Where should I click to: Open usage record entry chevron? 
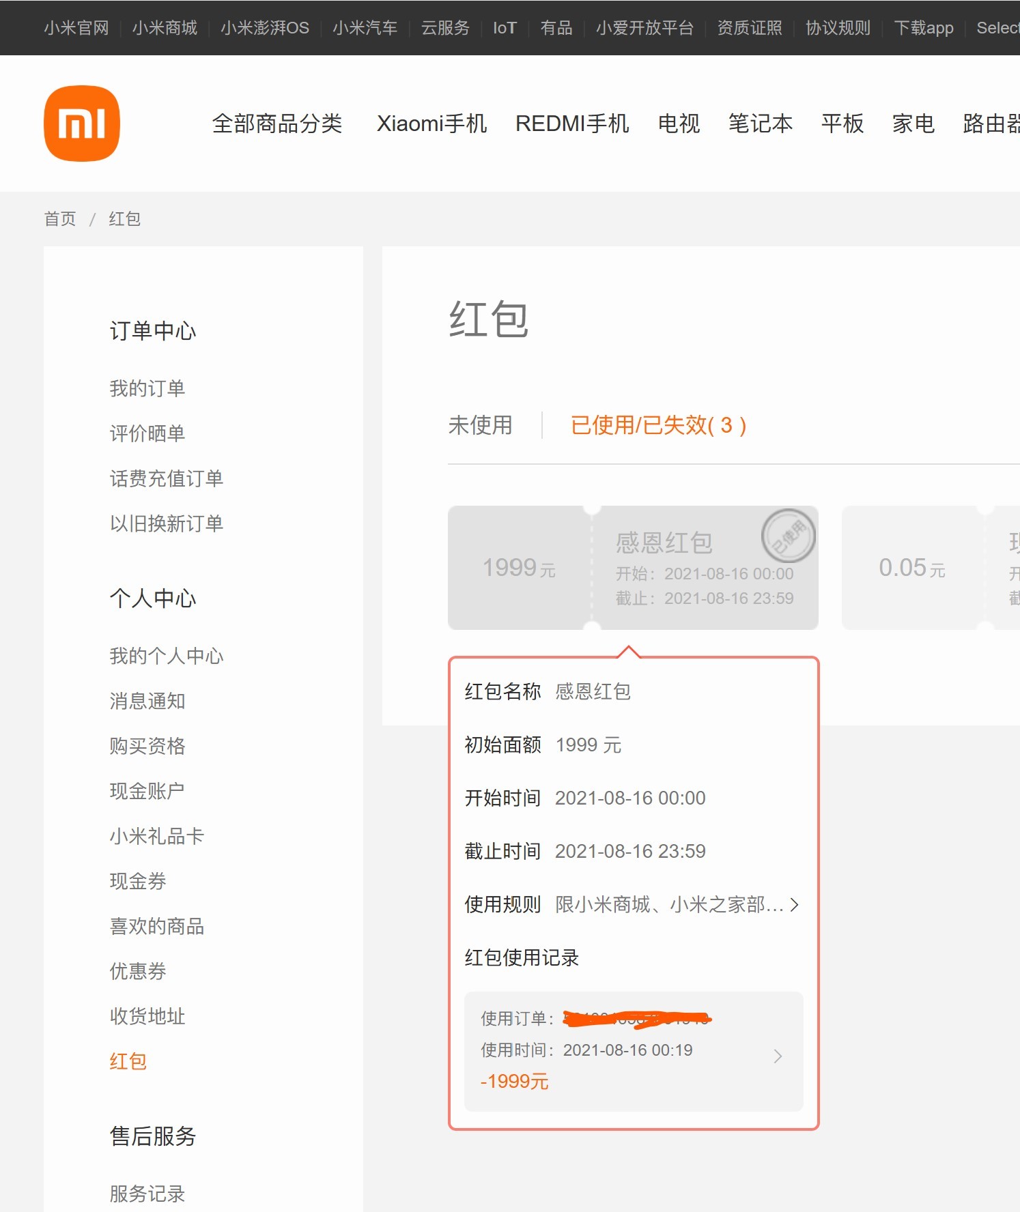click(778, 1056)
